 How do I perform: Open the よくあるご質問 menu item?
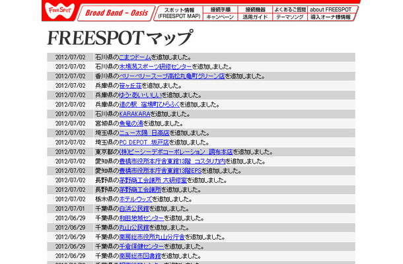click(290, 9)
